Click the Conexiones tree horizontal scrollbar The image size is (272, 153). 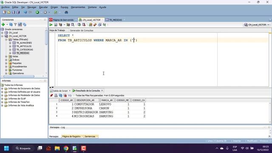[x=19, y=76]
